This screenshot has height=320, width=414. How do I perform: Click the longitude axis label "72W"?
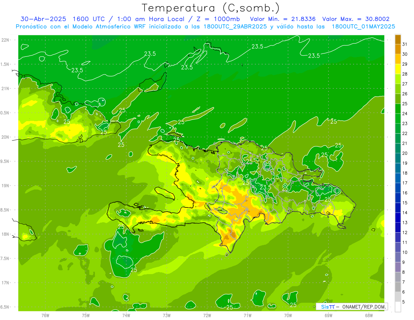(207, 315)
